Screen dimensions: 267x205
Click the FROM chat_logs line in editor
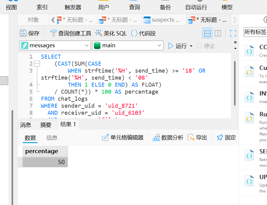(64, 99)
